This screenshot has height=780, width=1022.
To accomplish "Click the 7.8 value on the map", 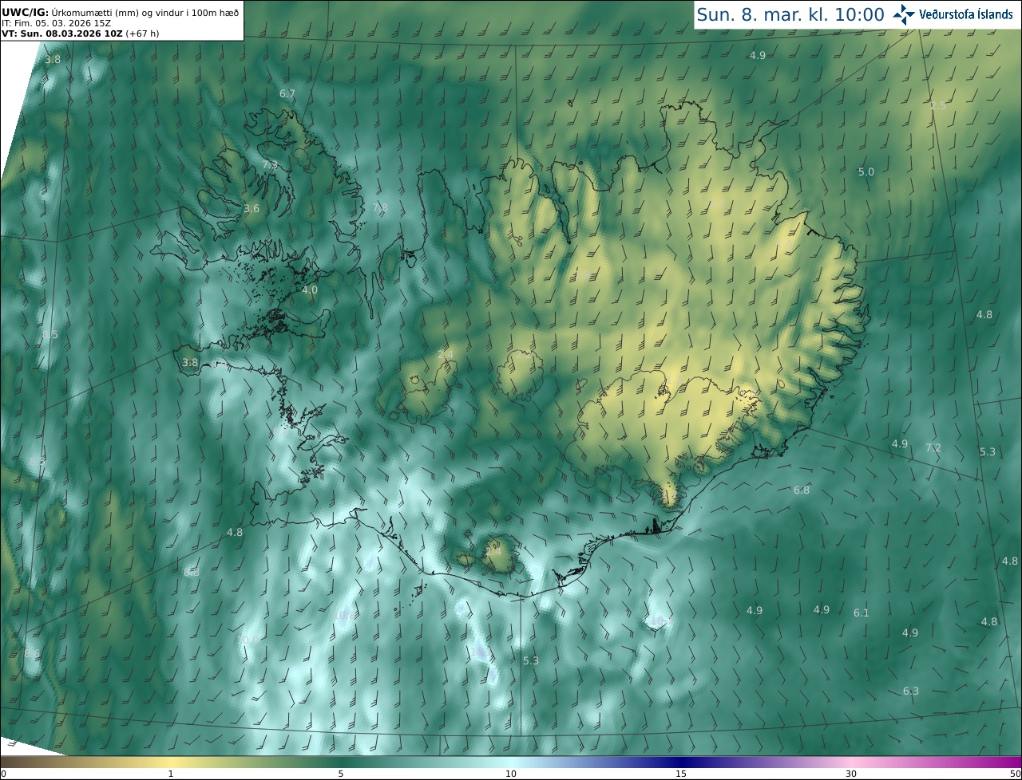I will (380, 207).
